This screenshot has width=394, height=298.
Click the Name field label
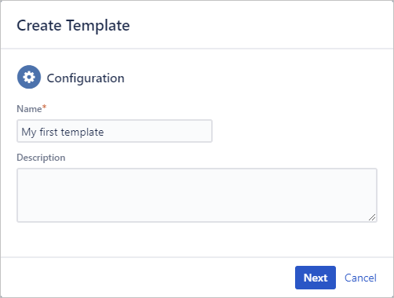click(x=29, y=109)
